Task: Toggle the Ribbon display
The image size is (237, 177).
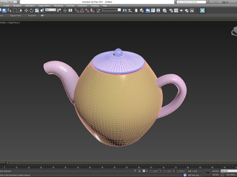Action: coord(148,10)
